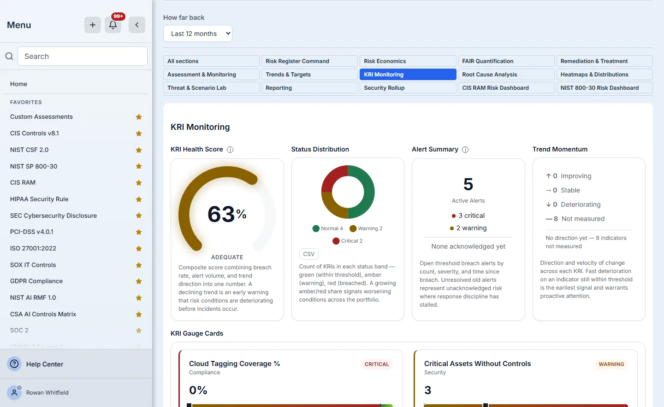This screenshot has height=407, width=664.
Task: Switch to the All sections tab
Action: tap(211, 61)
